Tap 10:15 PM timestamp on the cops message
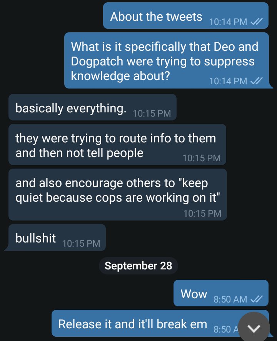The image size is (277, 341). pos(202,213)
